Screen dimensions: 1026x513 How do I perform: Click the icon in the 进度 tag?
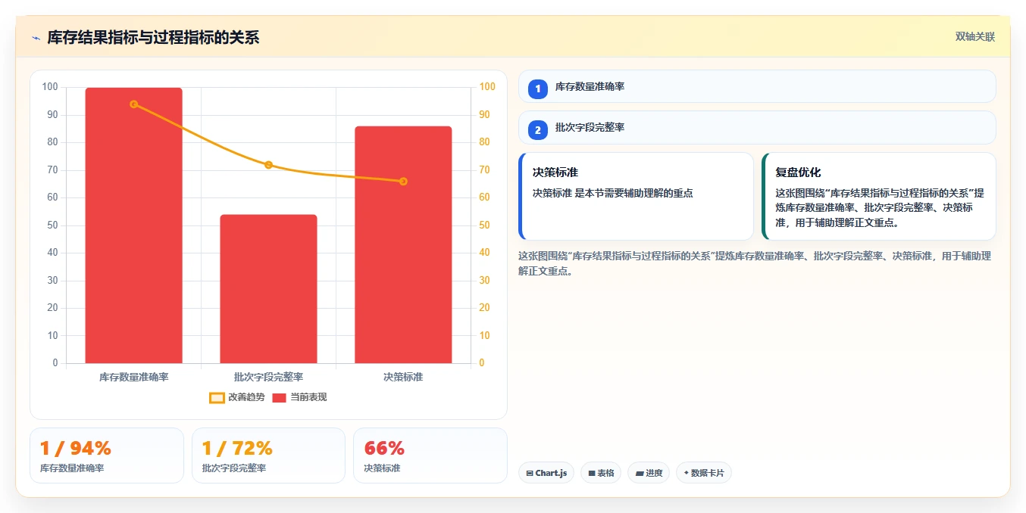[x=640, y=474]
